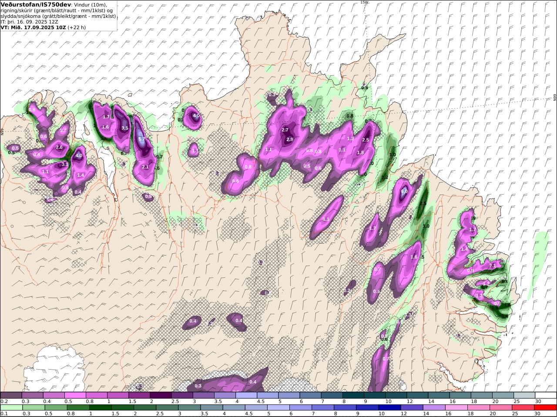Click the slydda/snjókoma legend description line

point(58,16)
